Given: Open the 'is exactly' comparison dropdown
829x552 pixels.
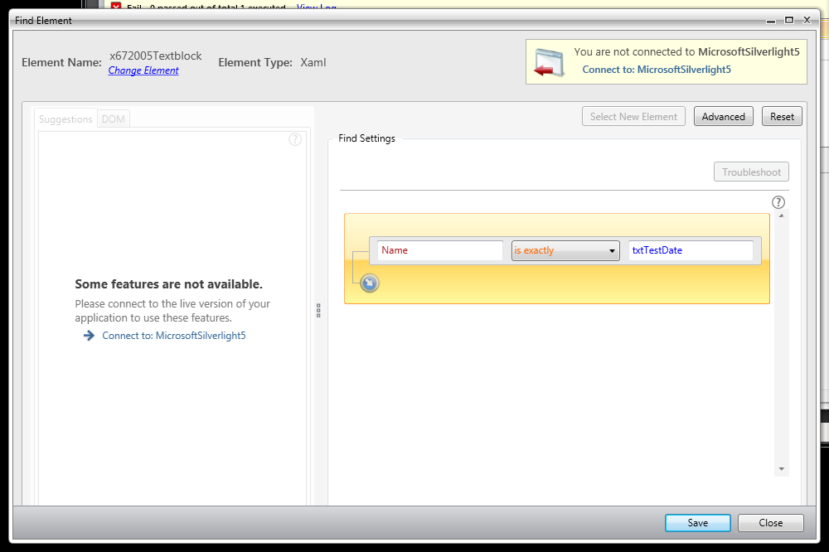Looking at the screenshot, I should pos(565,250).
